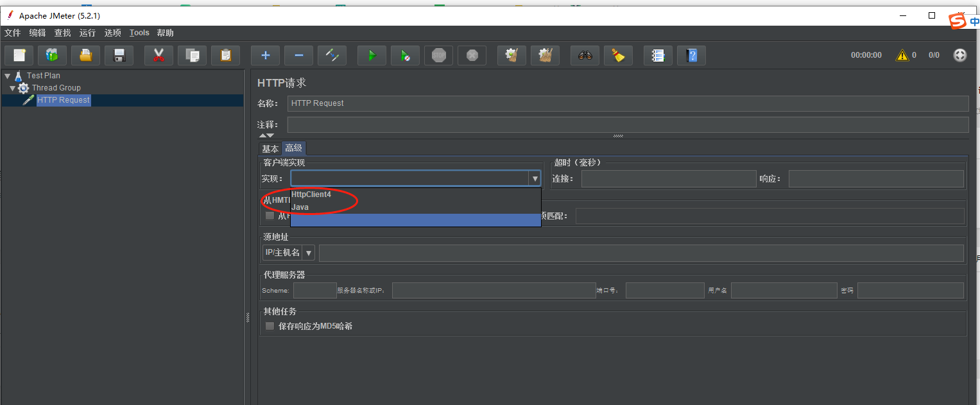Screen dimensions: 980x405
Task: Open the 帮助 menu
Action: coord(165,33)
